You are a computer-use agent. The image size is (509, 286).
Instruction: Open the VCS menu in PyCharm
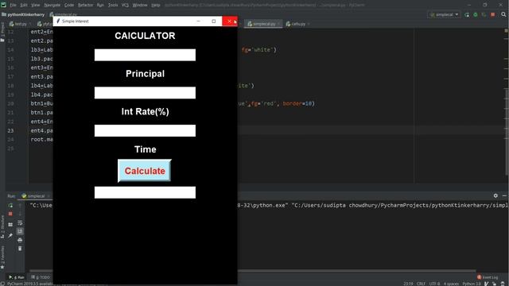[x=125, y=5]
